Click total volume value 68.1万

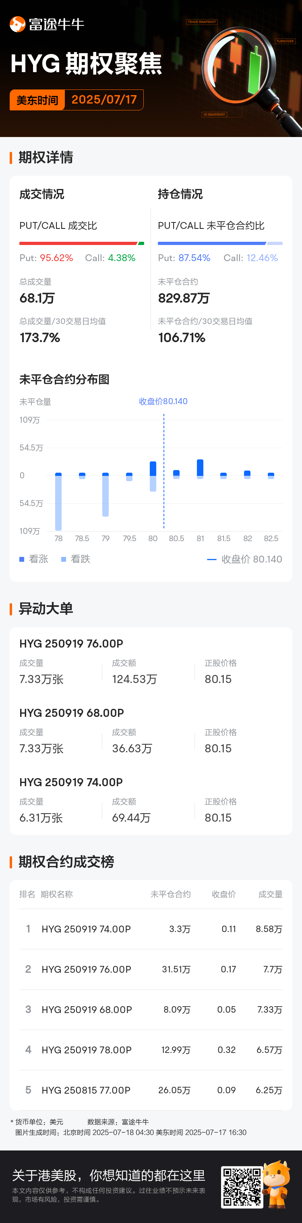[37, 298]
